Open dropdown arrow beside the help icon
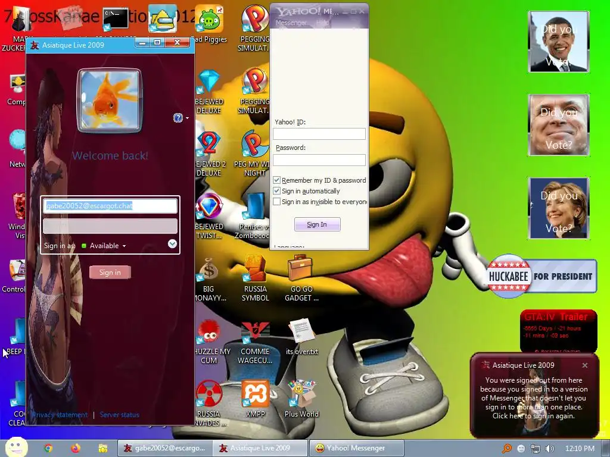Image resolution: width=610 pixels, height=457 pixels. coord(187,118)
